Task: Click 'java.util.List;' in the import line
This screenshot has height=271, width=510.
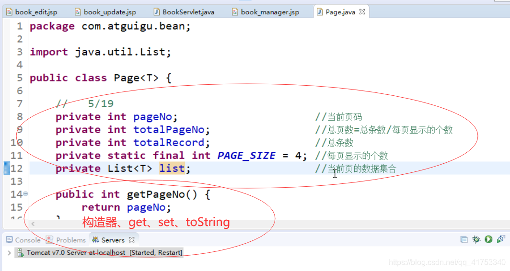Action: (123, 52)
